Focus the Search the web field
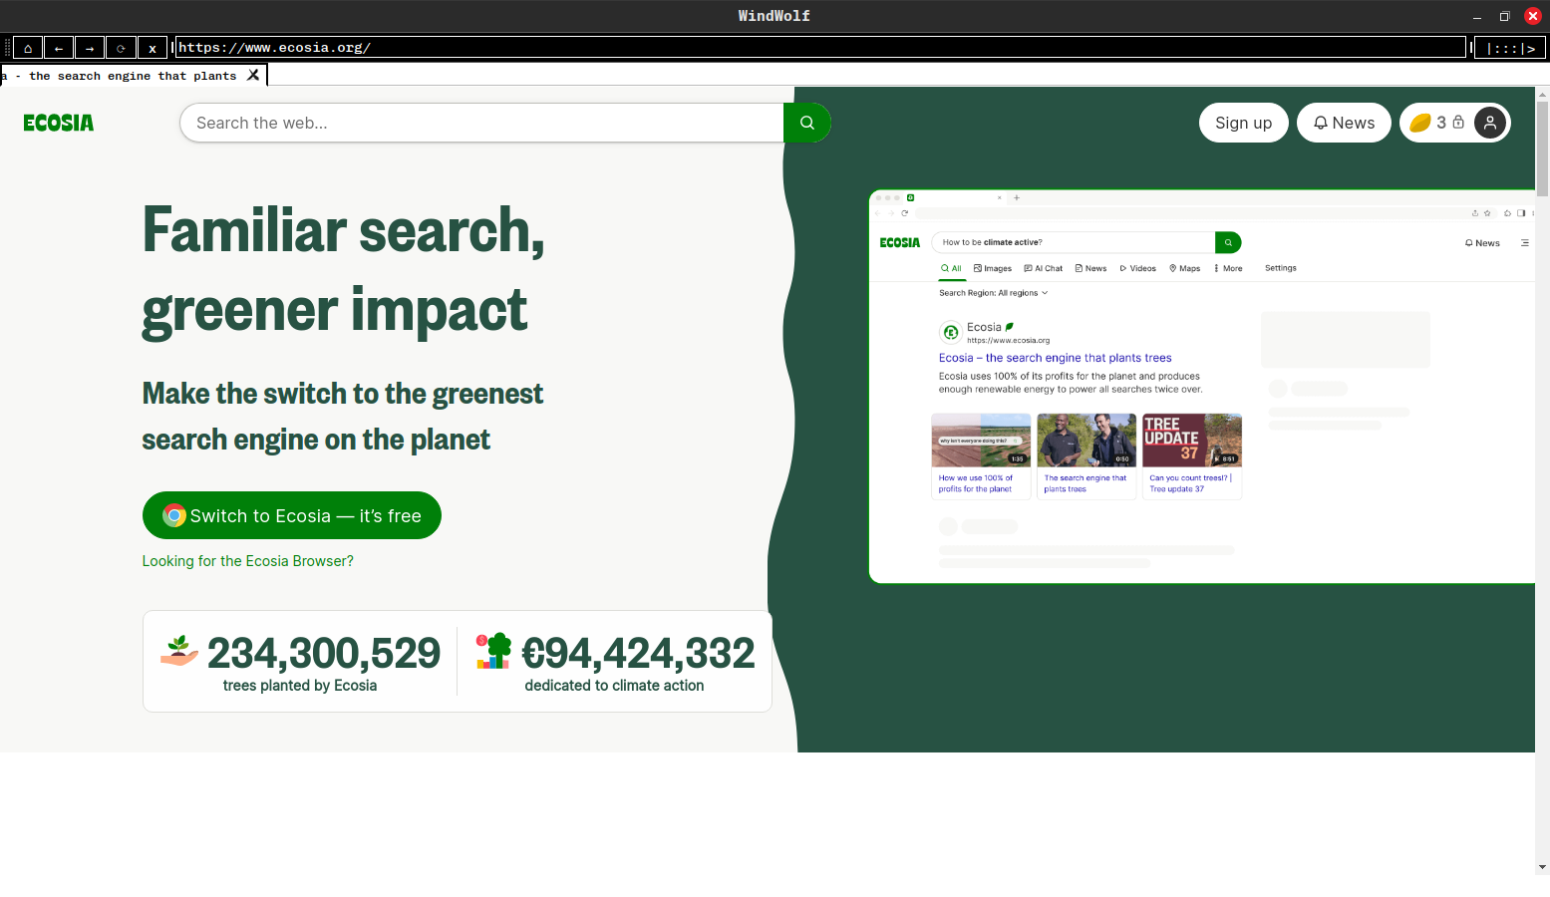The width and height of the screenshot is (1550, 897). click(x=482, y=123)
